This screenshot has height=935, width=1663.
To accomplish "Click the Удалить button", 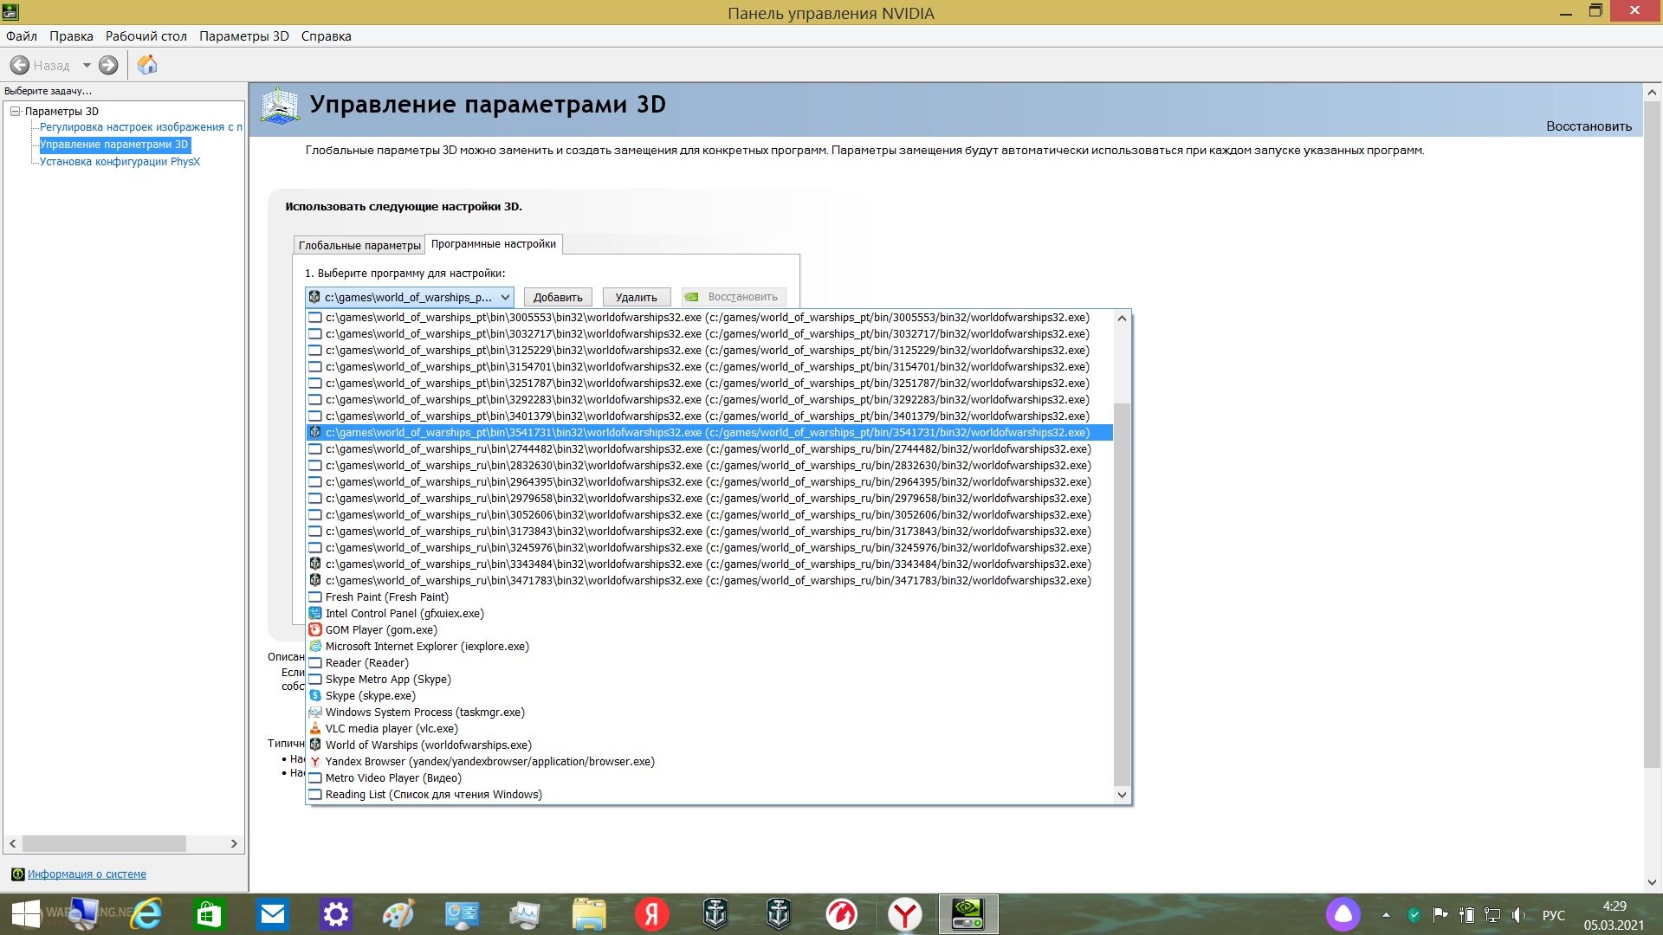I will (x=637, y=297).
